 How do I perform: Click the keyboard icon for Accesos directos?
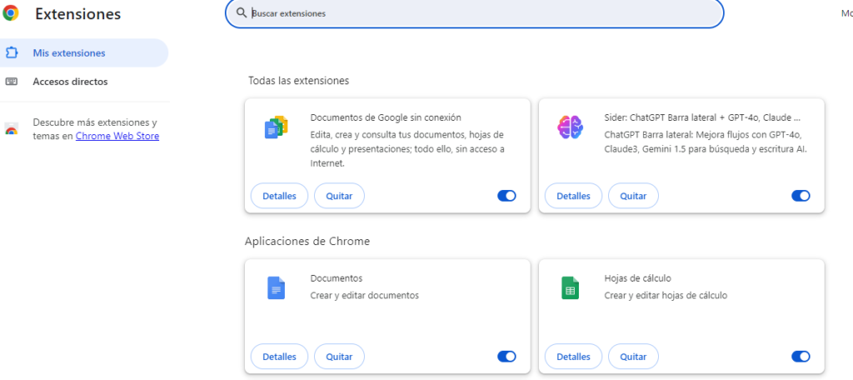click(12, 81)
